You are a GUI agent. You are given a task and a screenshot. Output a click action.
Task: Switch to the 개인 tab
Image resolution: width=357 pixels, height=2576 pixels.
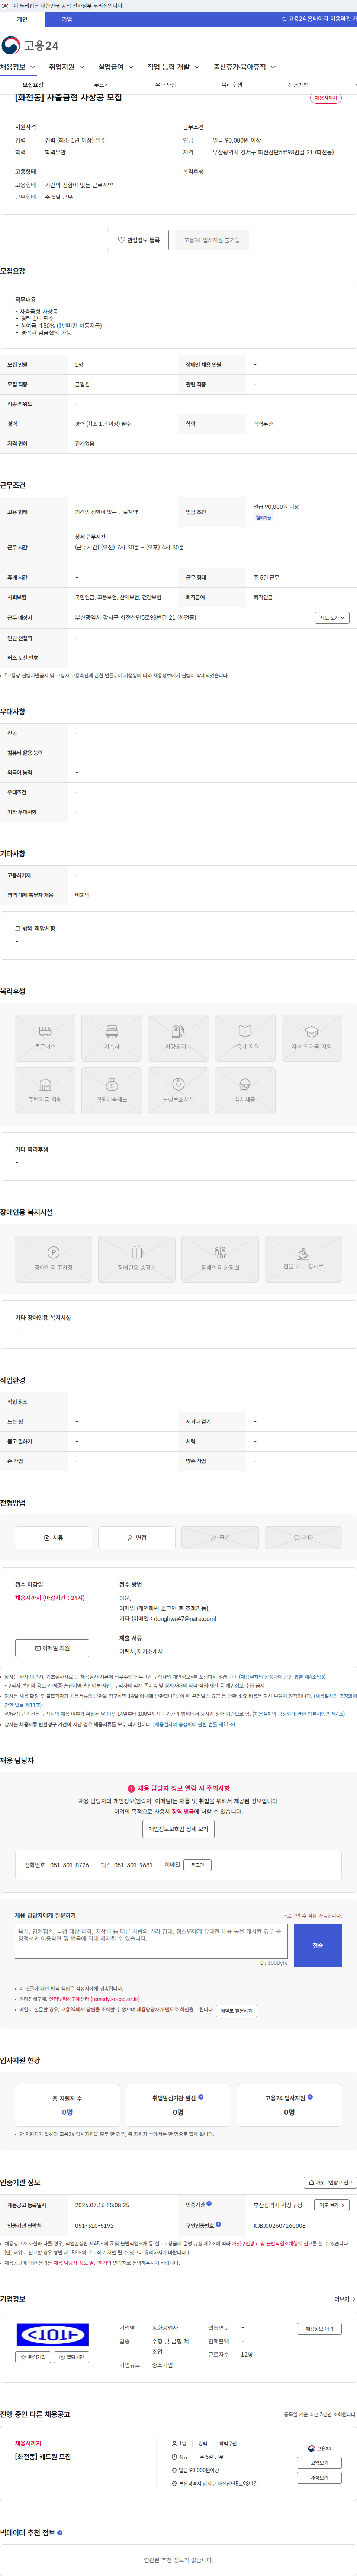(x=22, y=19)
